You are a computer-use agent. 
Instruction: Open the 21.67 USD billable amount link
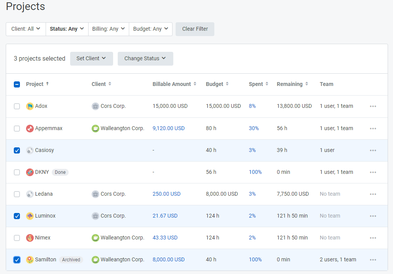[x=165, y=216]
